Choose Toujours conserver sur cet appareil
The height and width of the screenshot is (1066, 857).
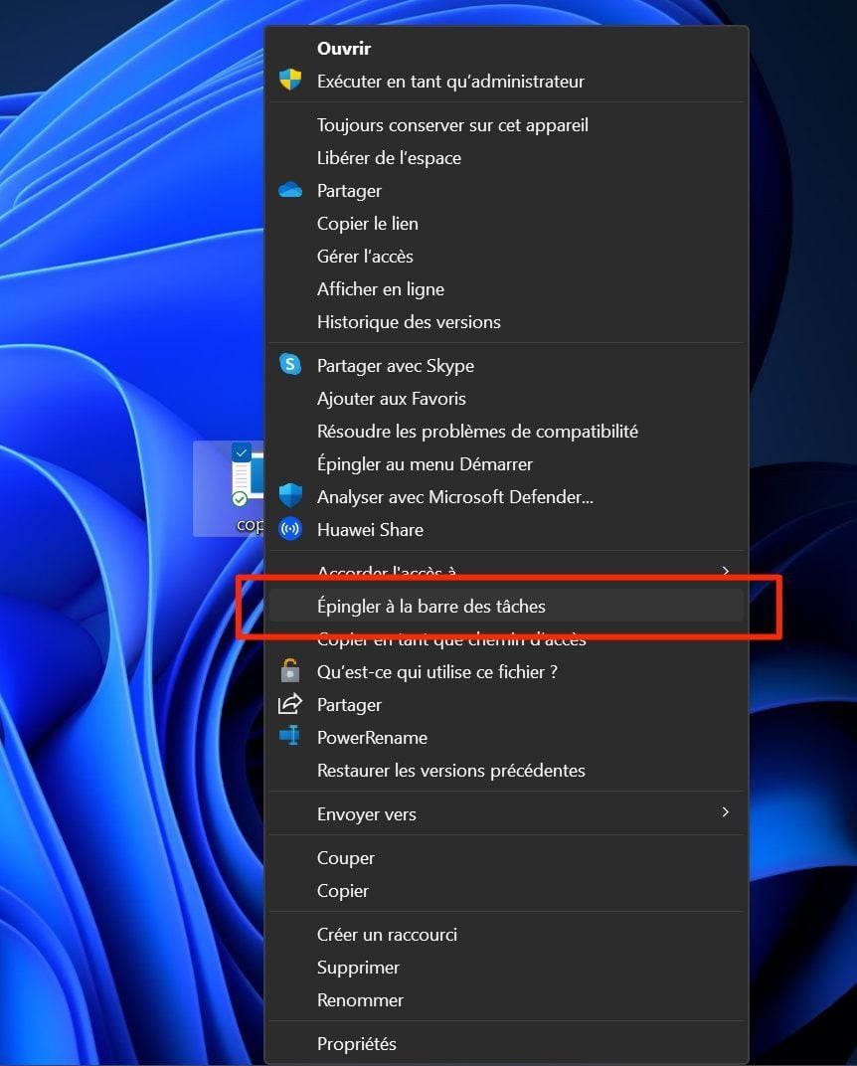click(506, 125)
